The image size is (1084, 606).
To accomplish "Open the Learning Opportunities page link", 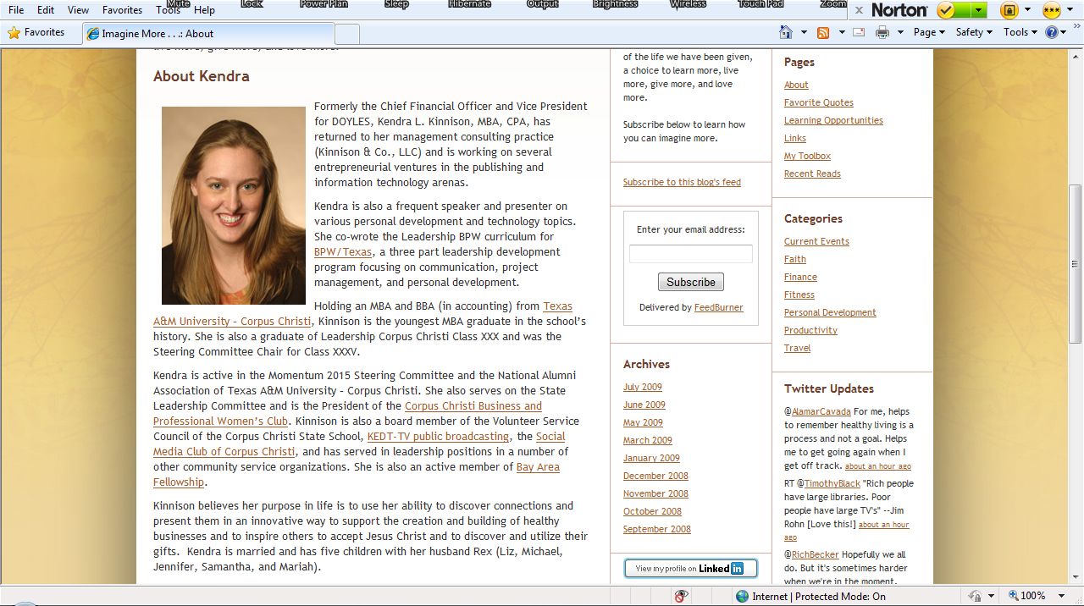I will tap(833, 120).
